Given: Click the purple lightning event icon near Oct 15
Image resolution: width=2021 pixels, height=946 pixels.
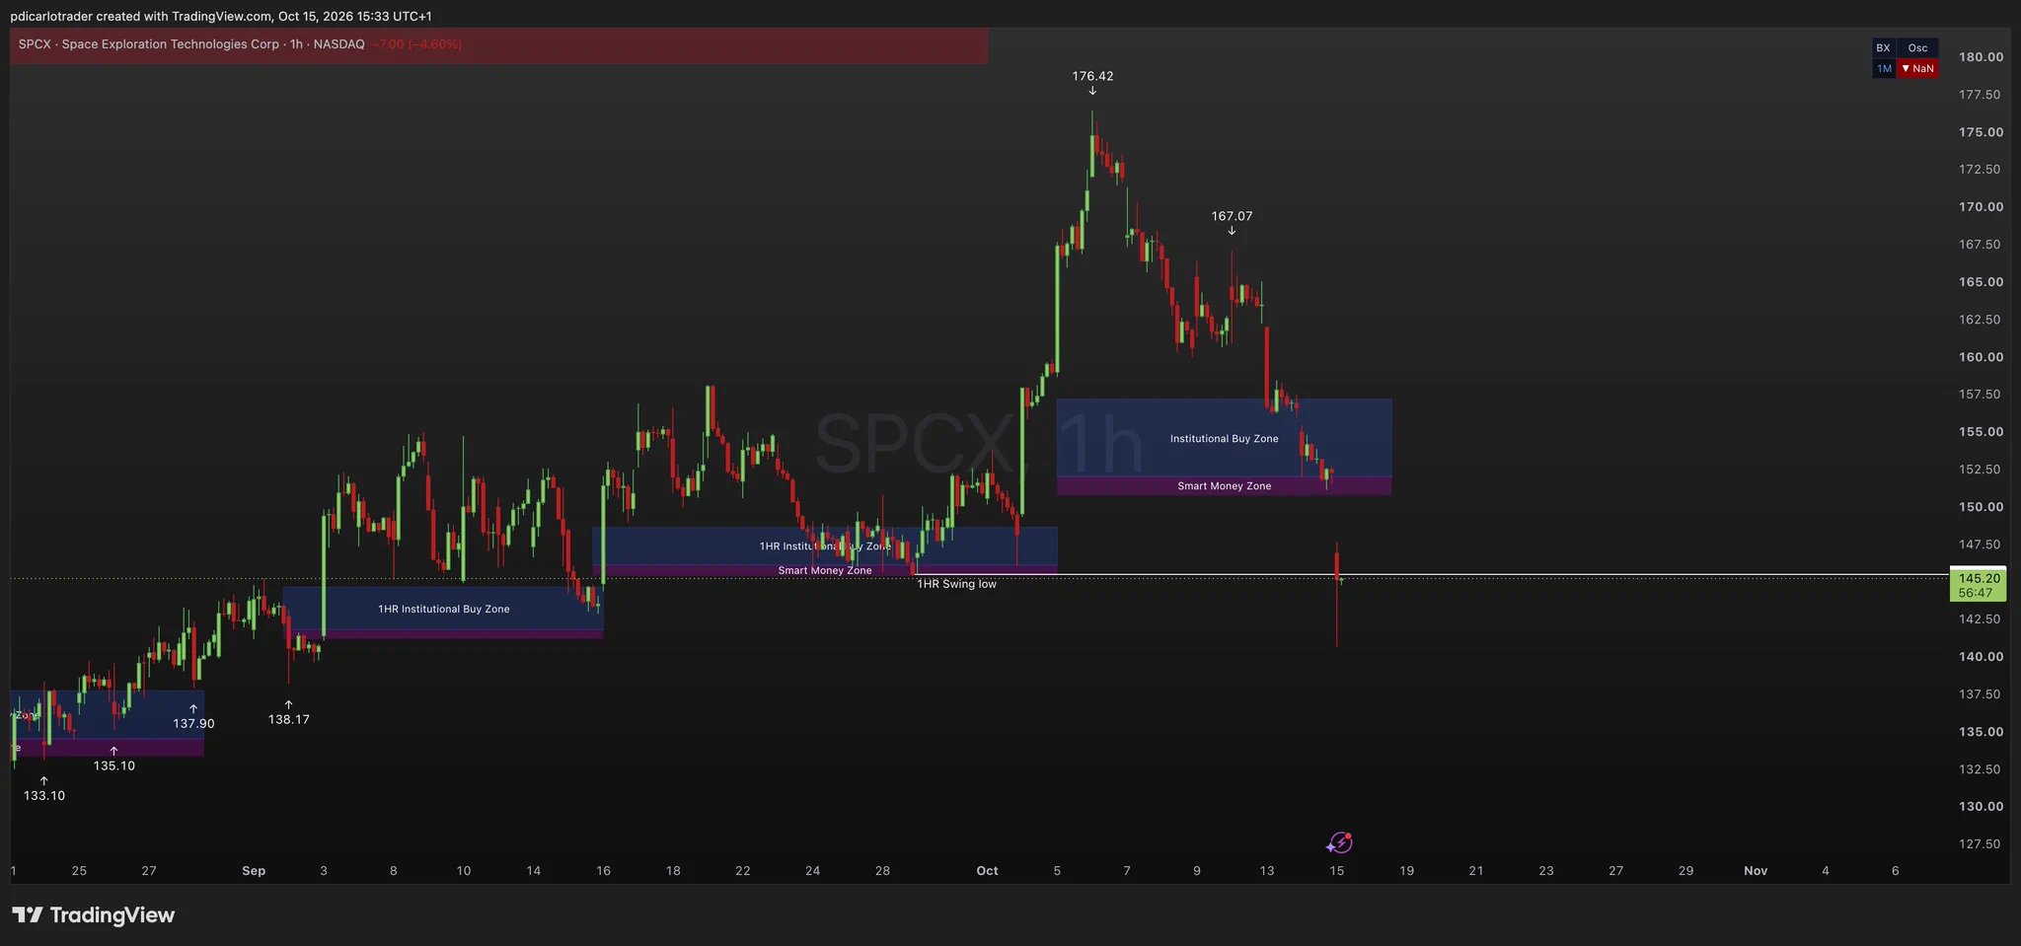Looking at the screenshot, I should tap(1339, 842).
